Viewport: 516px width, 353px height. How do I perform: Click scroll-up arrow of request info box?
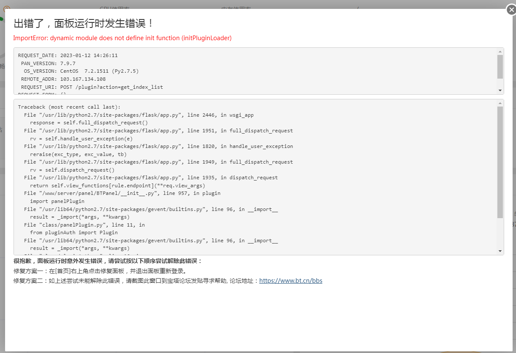(500, 51)
